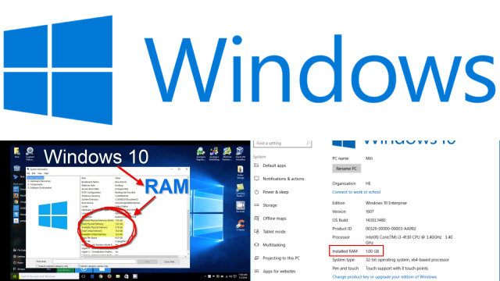Click All apps in the Start menu
Image resolution: width=500 pixels, height=281 pixels.
click(x=20, y=269)
